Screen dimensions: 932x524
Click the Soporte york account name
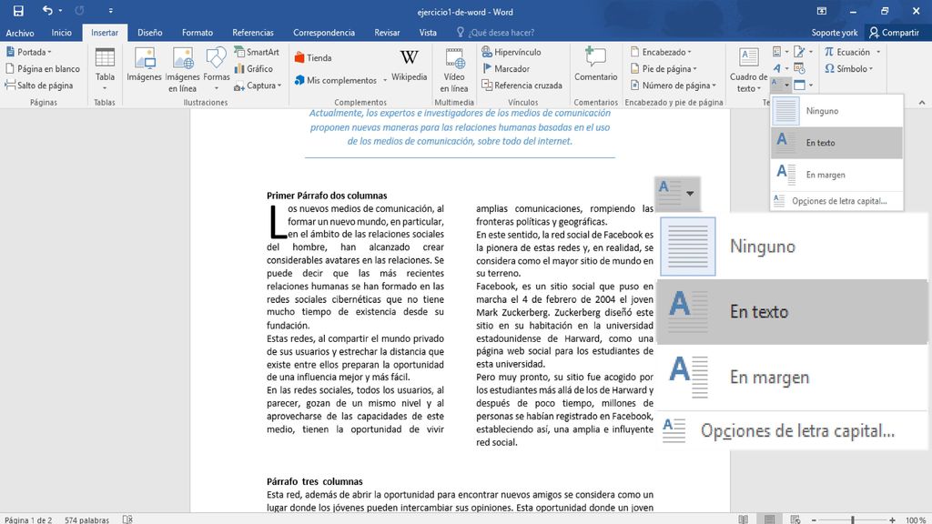tap(834, 33)
